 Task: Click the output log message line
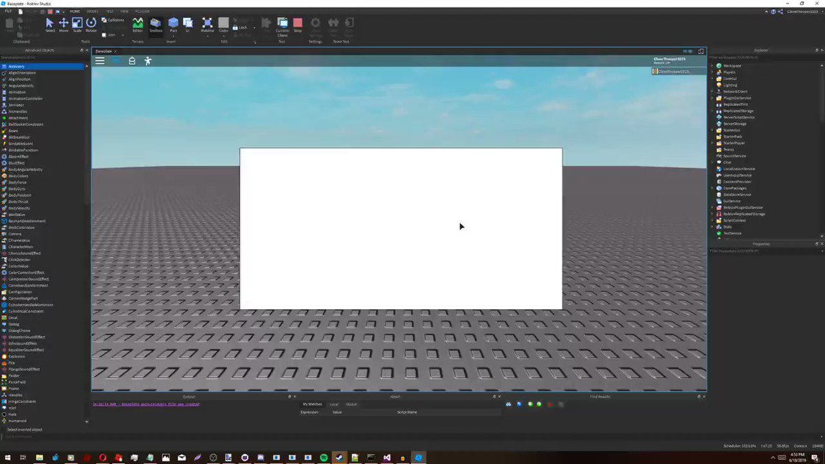(x=146, y=404)
